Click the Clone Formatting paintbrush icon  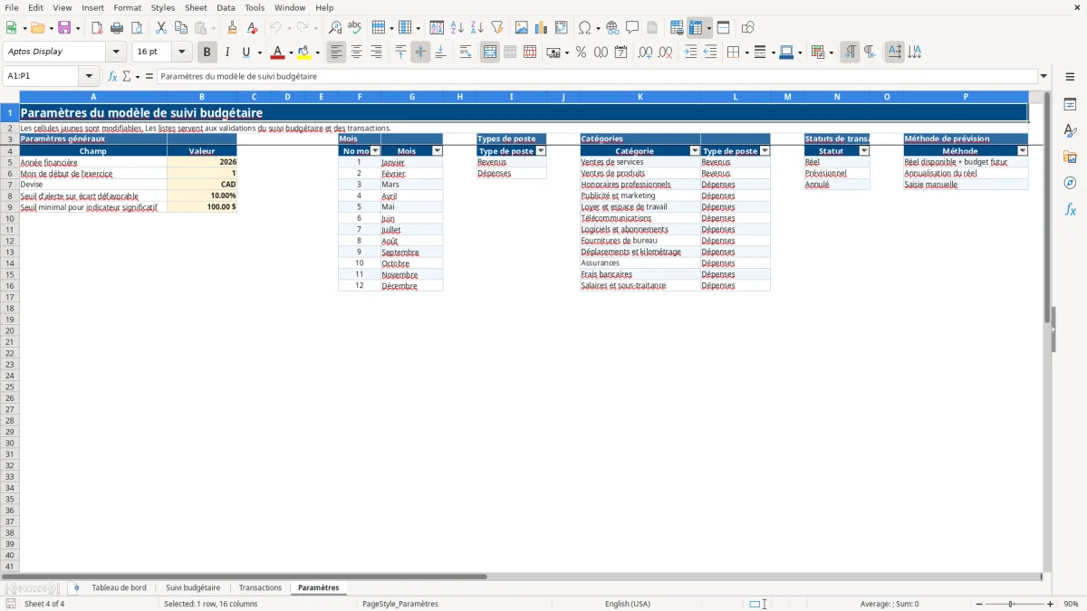tap(233, 28)
